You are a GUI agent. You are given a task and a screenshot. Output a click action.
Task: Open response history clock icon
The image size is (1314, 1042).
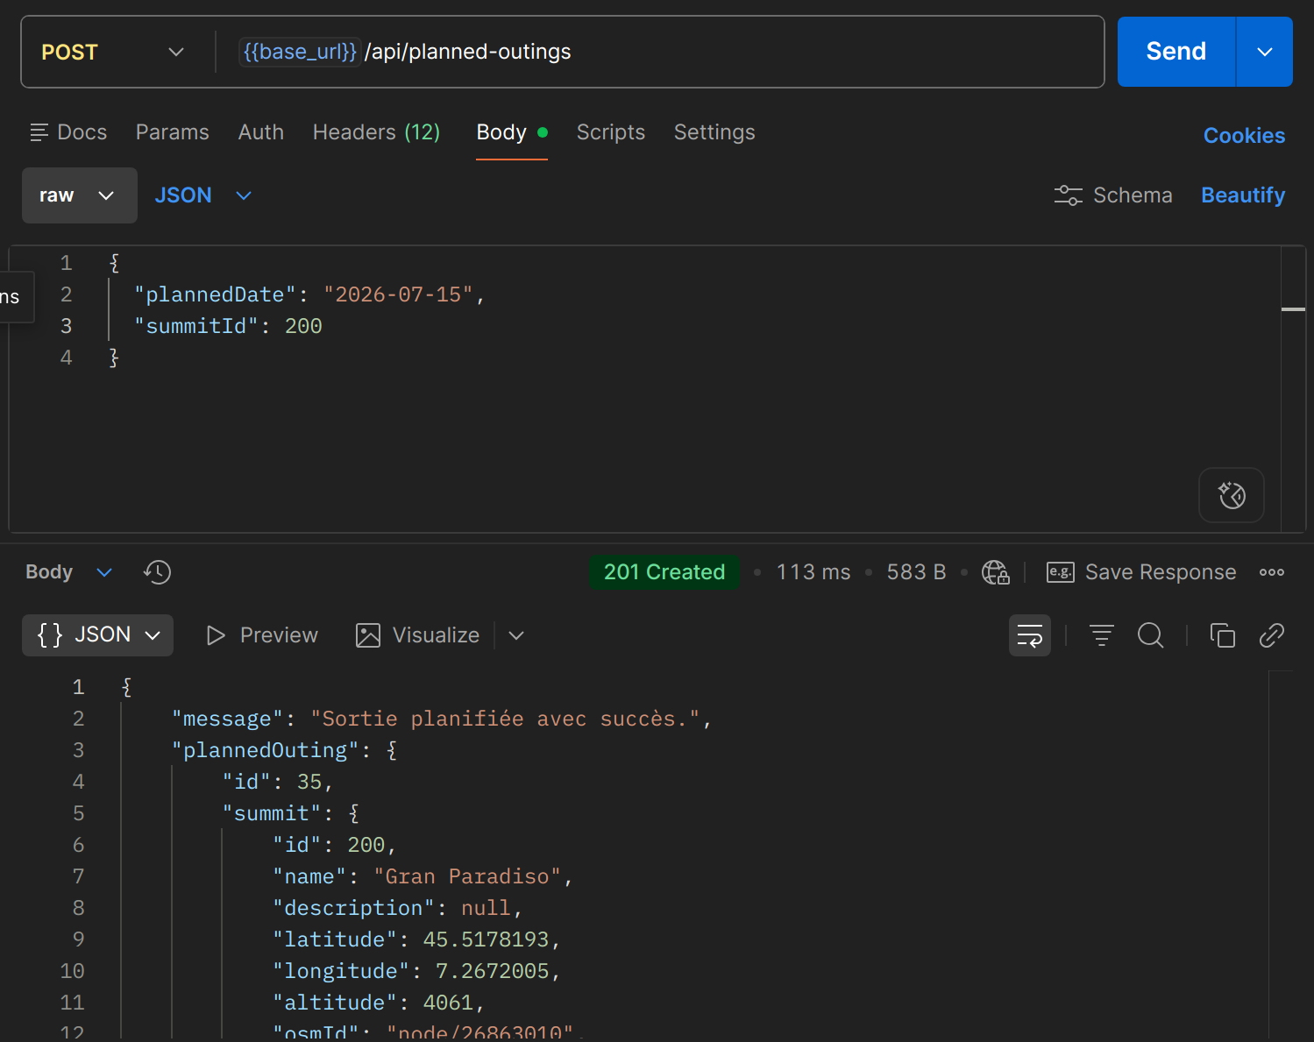tap(157, 572)
